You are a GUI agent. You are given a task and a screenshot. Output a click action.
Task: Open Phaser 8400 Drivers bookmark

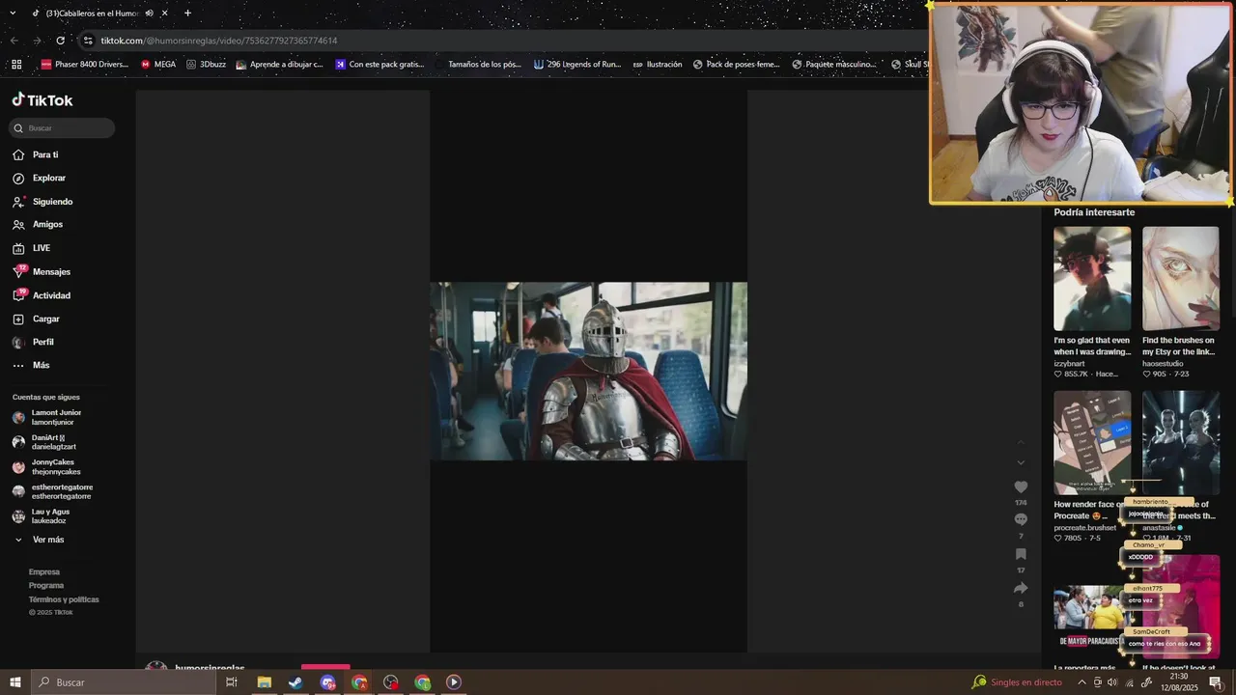pos(85,65)
